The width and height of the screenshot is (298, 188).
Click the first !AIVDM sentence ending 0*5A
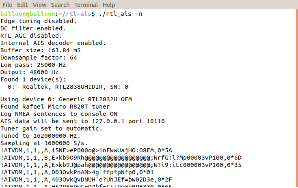point(86,150)
